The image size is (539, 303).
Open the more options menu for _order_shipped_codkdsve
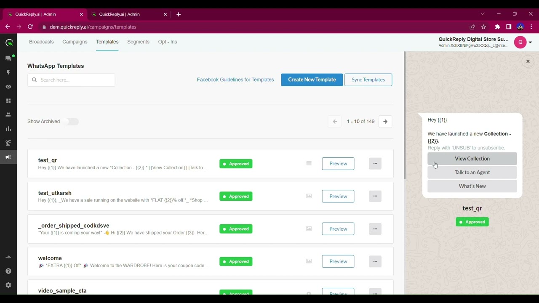pos(375,229)
